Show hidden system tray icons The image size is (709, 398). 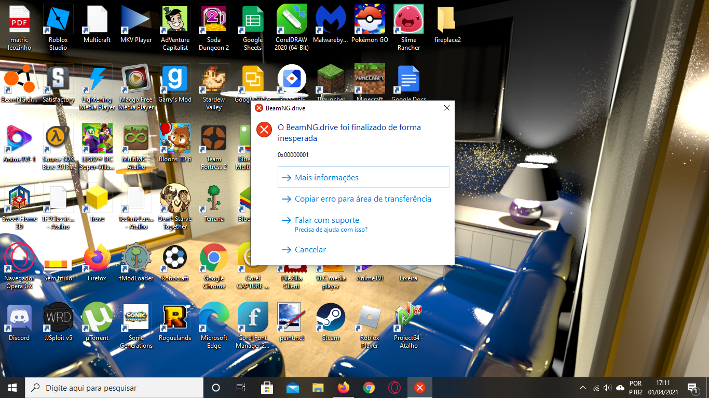583,388
